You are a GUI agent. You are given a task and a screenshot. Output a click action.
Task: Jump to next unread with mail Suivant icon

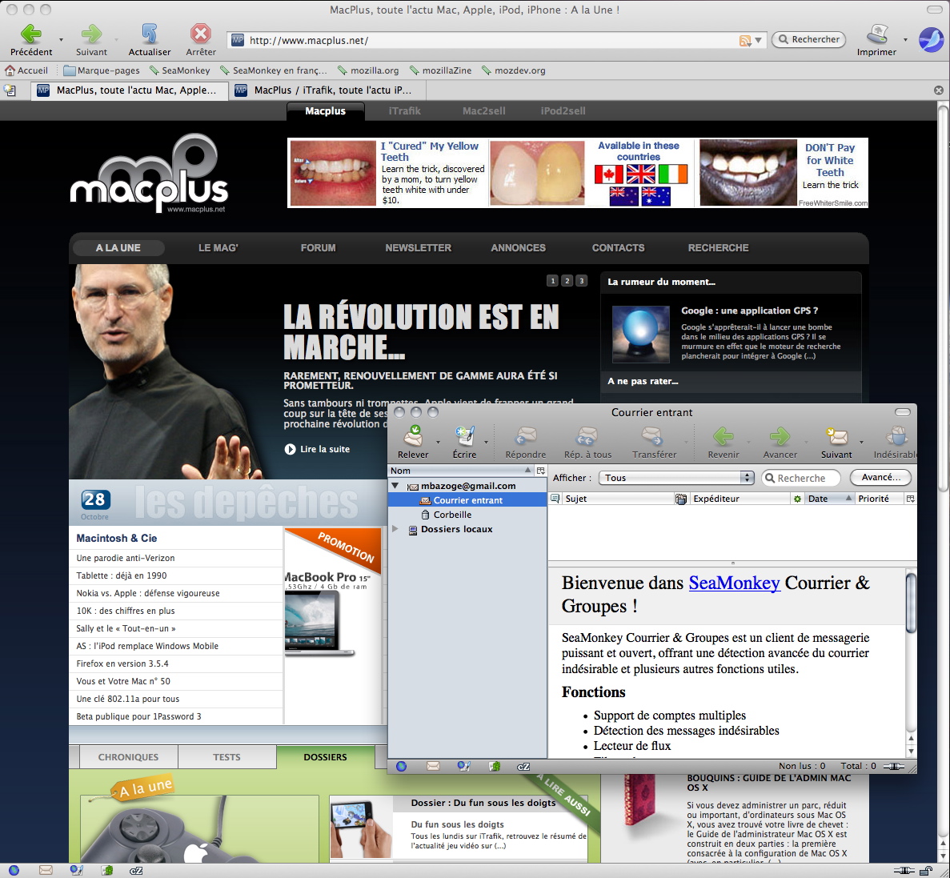pos(836,435)
